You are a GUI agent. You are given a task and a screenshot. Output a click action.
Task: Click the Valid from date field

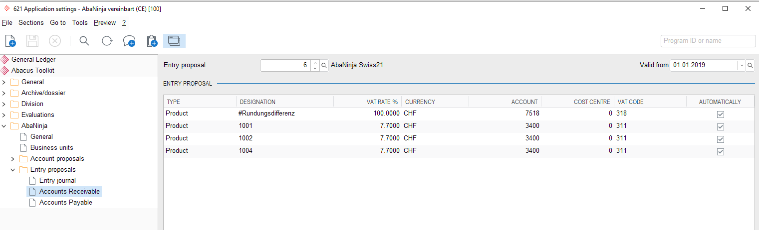coord(704,65)
